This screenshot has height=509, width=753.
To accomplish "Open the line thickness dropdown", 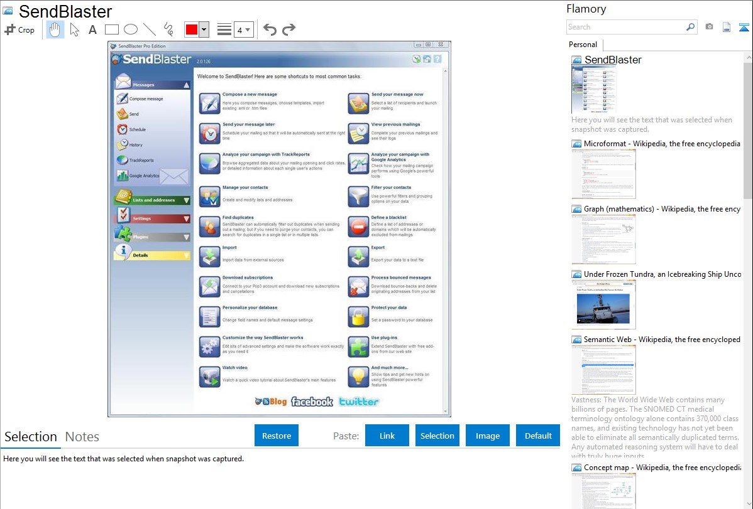I will 244,29.
